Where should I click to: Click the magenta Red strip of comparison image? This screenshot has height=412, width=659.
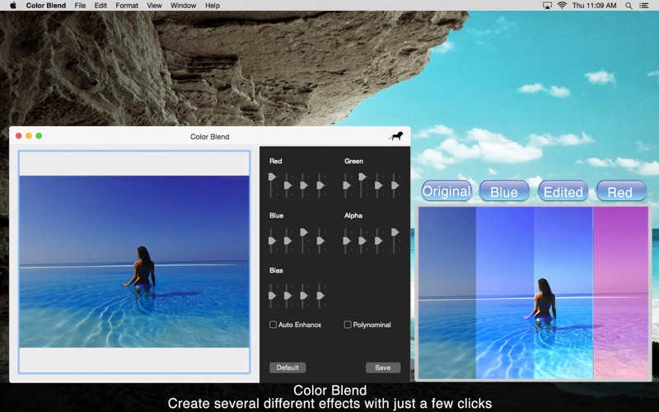620,293
